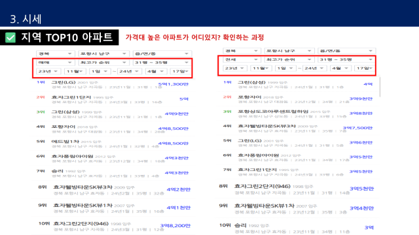Select 효자그린1단지 ranked 7위 in the 전세 list
The width and height of the screenshot is (419, 235).
(257, 170)
